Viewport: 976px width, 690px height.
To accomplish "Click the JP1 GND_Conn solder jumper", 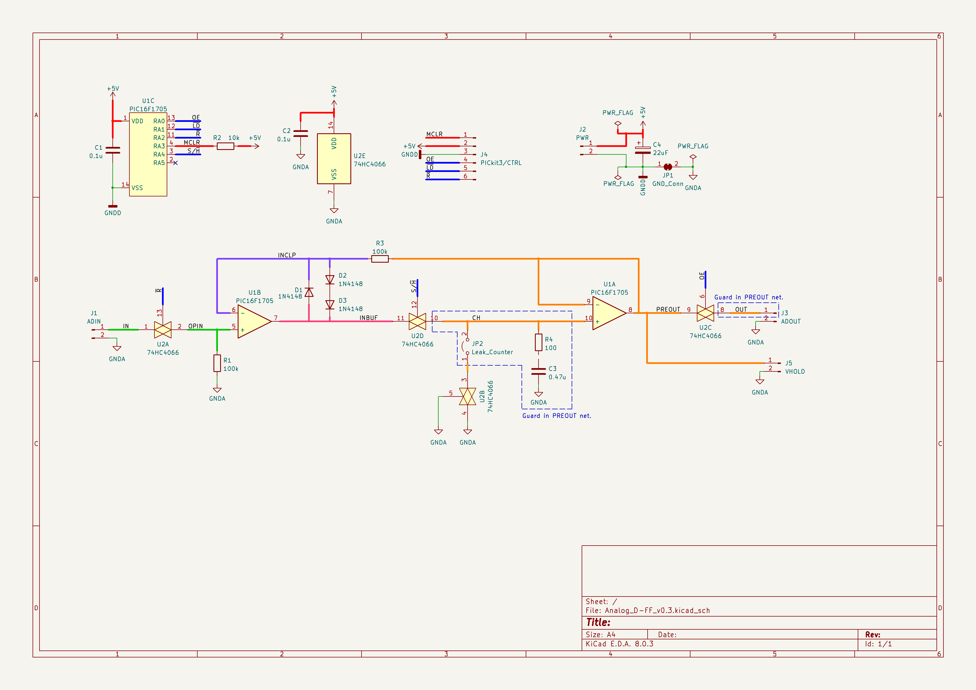I will [668, 167].
